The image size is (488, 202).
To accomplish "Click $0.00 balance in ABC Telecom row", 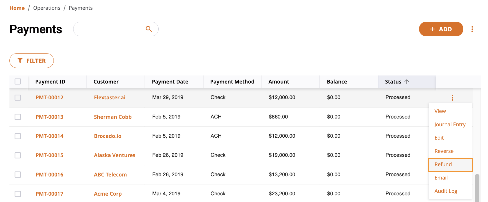I will (x=334, y=175).
